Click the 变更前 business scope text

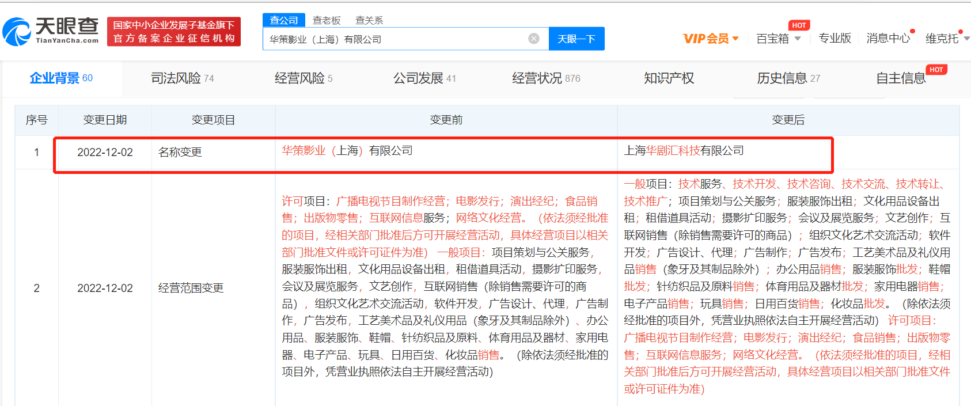(x=445, y=286)
